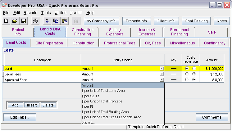
Task: Open the Investit menu
Action: (76, 13)
